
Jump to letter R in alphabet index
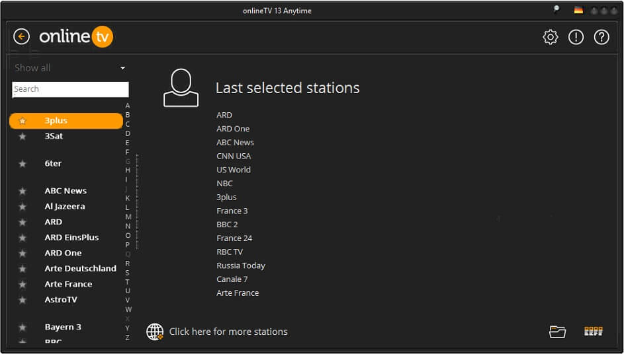click(x=128, y=264)
